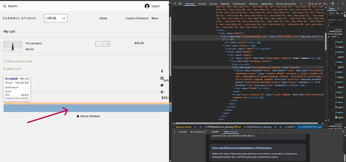Open the drawer AI assistance tab
The width and height of the screenshot is (346, 162).
[x=198, y=132]
